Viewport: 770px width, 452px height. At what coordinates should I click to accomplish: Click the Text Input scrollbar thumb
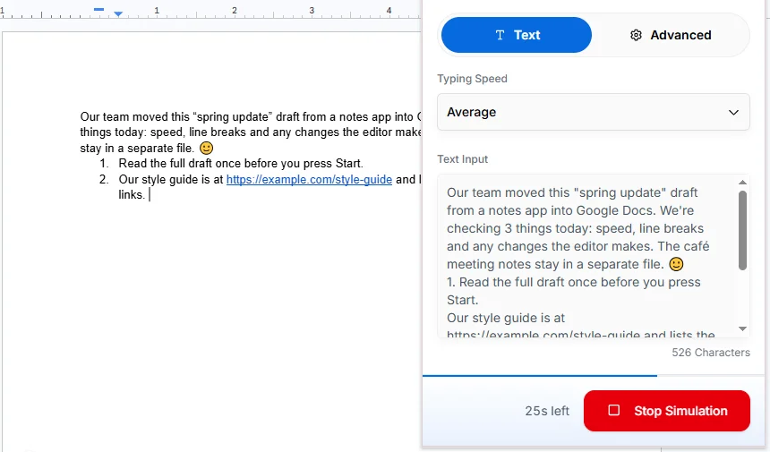click(x=742, y=230)
